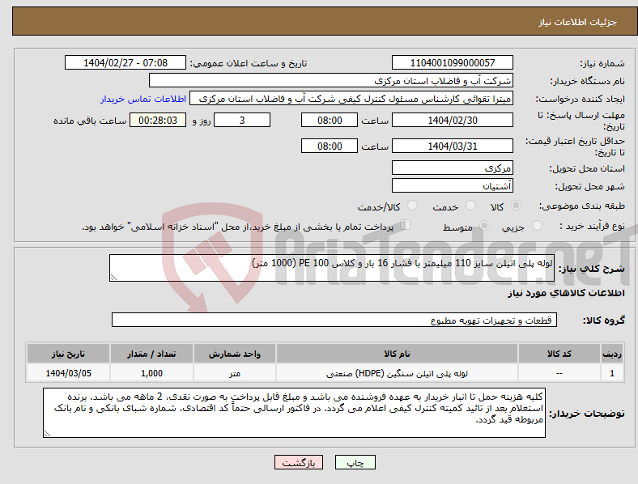The width and height of the screenshot is (638, 484).
Task: Select the کالا radio button
Action: click(516, 206)
